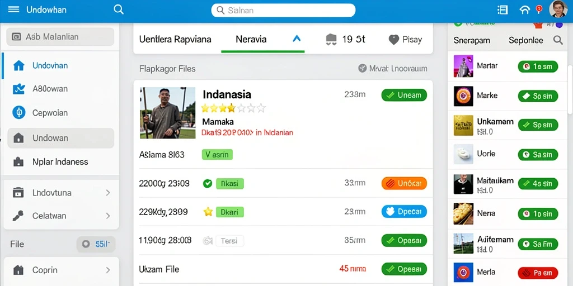Click the orange Unokar button
This screenshot has height=286, width=573.
click(404, 183)
